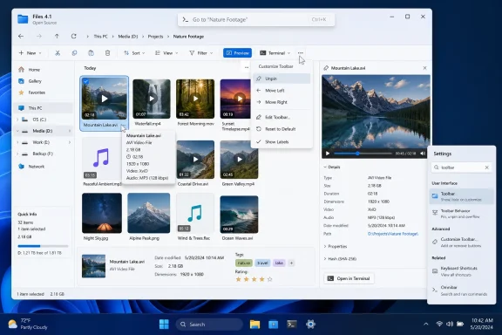
Task: Click the purple lake tag
Action: (x=279, y=263)
